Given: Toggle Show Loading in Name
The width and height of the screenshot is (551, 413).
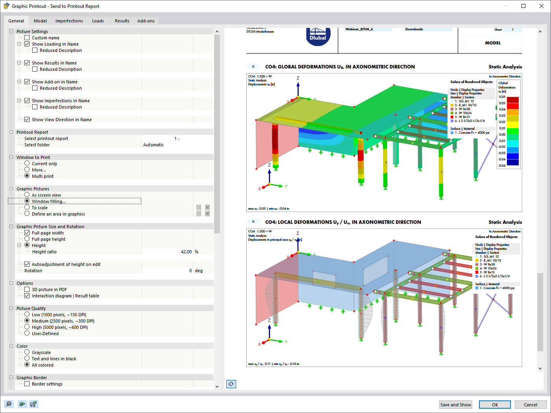Looking at the screenshot, I should (27, 44).
